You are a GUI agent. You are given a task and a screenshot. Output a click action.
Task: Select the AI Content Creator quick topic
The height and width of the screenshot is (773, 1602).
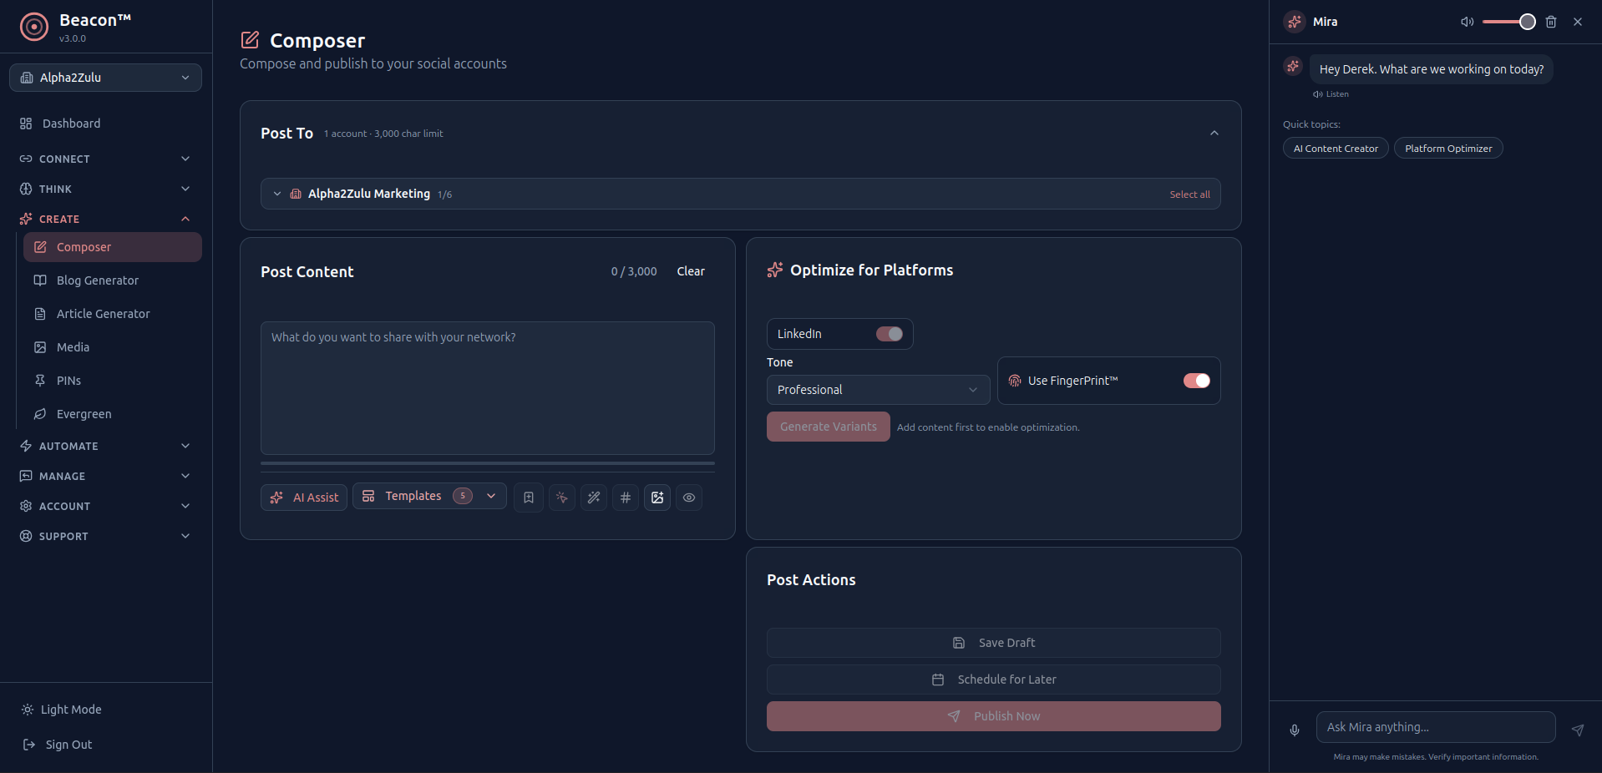tap(1336, 149)
